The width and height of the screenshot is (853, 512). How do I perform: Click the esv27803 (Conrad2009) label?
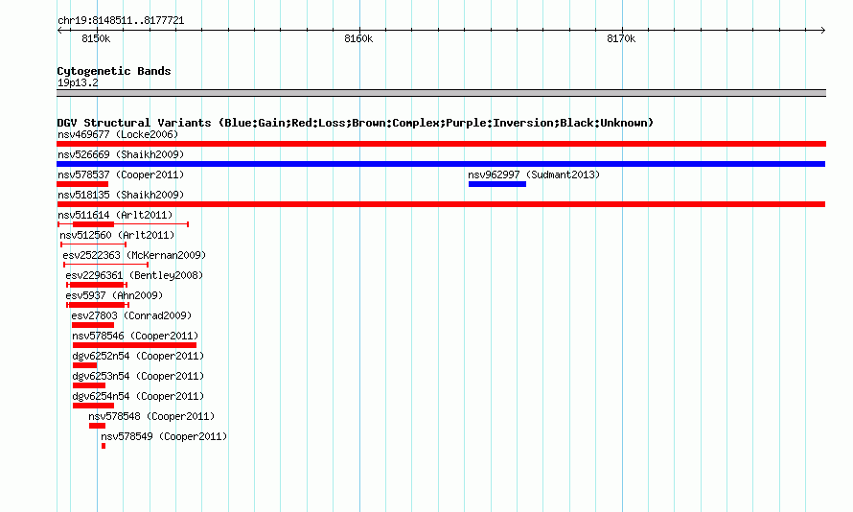(x=131, y=315)
